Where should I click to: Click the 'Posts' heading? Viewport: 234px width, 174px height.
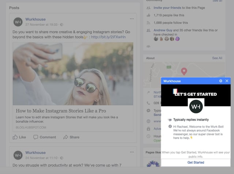14,8
